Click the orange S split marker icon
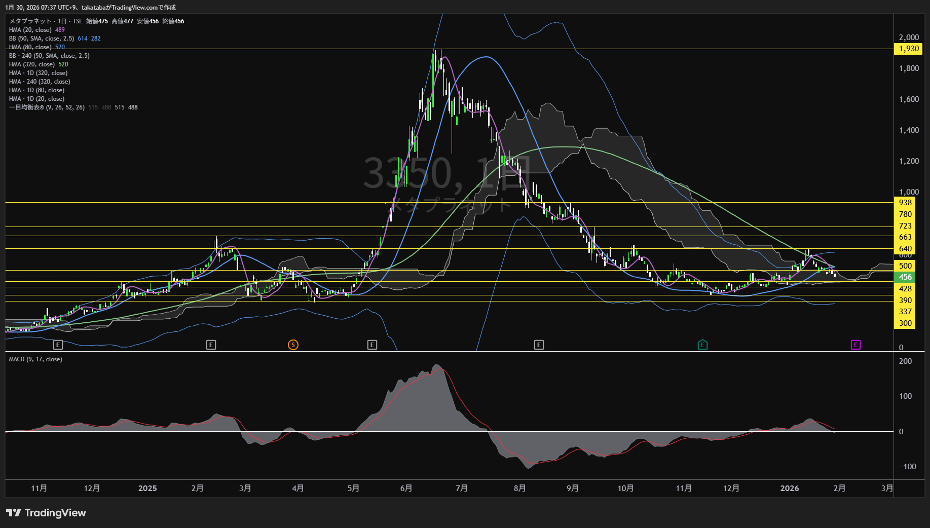The image size is (930, 528). tap(293, 345)
